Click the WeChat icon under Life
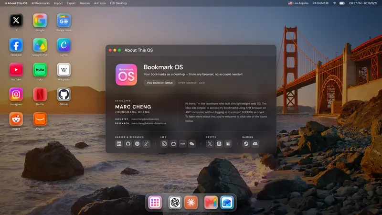This screenshot has height=215, width=382. (x=192, y=144)
